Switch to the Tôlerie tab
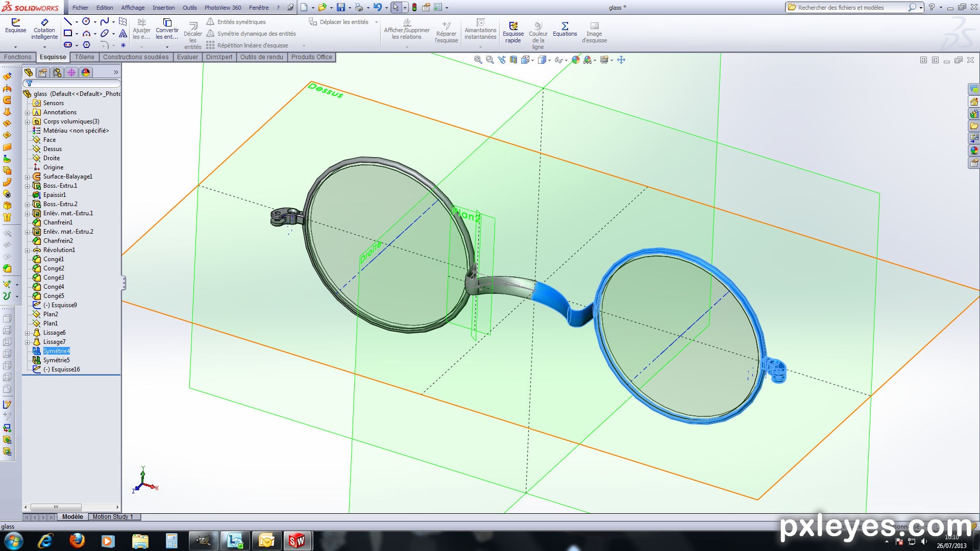This screenshot has width=980, height=551. pos(85,57)
